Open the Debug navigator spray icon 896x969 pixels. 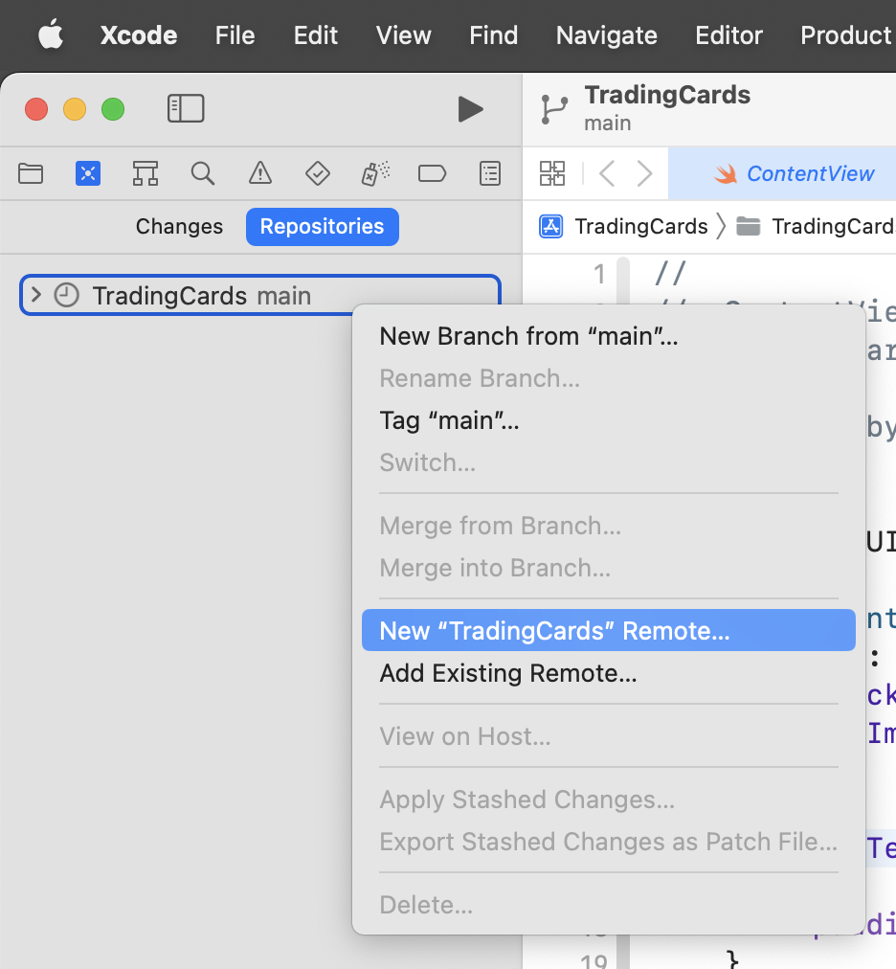coord(374,173)
